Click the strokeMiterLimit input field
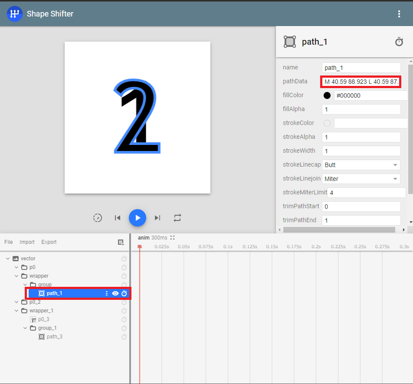Screen dimensions: 413x384 [367, 193]
